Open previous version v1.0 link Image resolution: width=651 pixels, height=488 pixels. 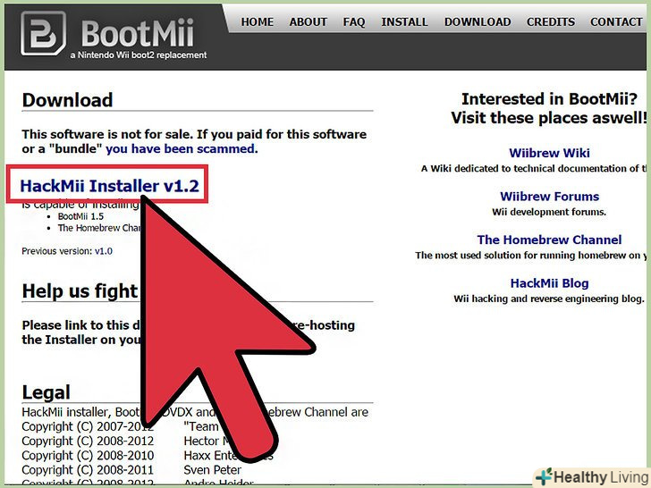point(104,251)
